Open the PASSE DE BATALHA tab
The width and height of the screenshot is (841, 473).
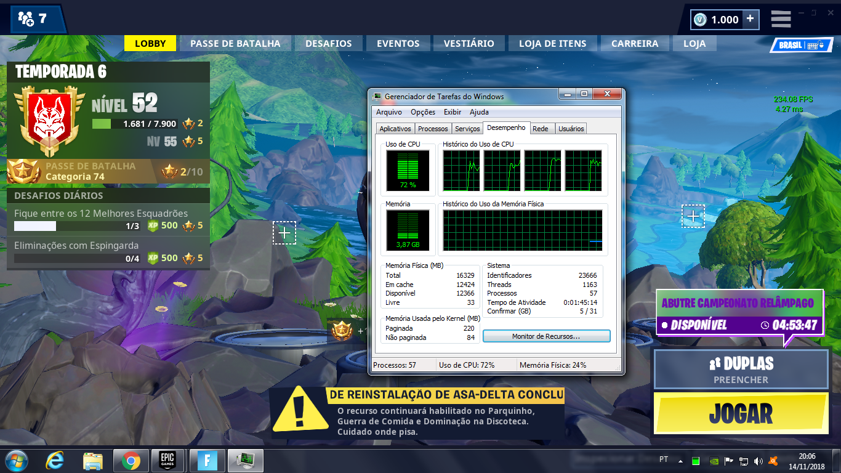(x=235, y=43)
